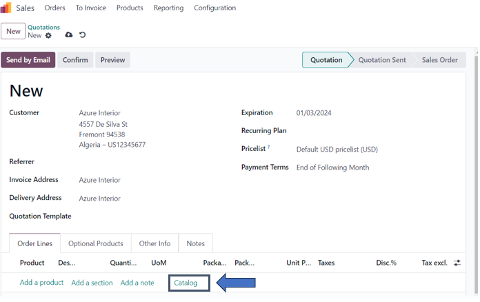This screenshot has height=302, width=480.
Task: Open the Orders menu
Action: tap(54, 8)
